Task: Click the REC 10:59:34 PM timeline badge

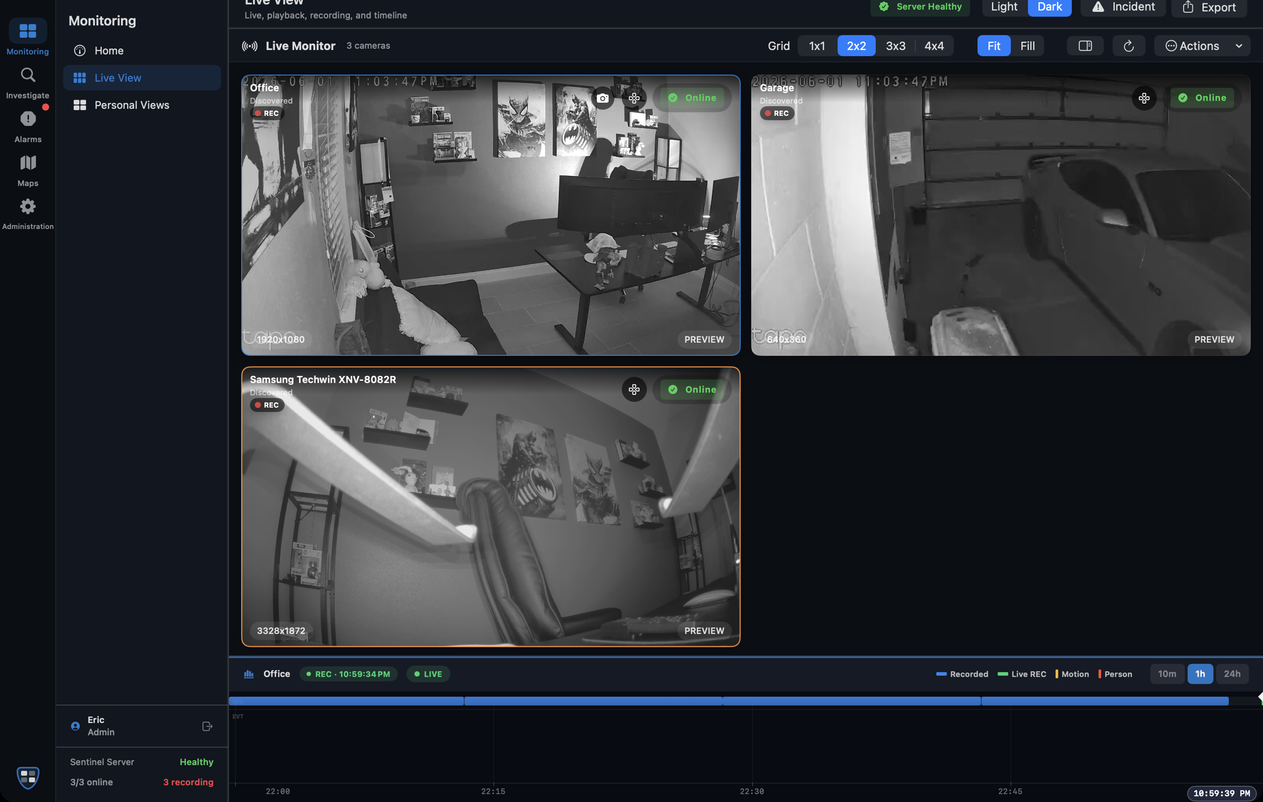Action: pos(348,674)
